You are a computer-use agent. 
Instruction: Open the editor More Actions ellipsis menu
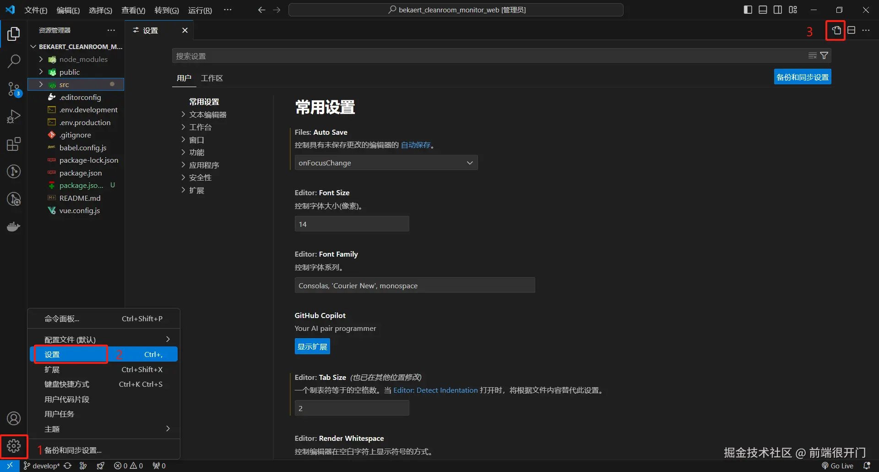[x=866, y=30]
